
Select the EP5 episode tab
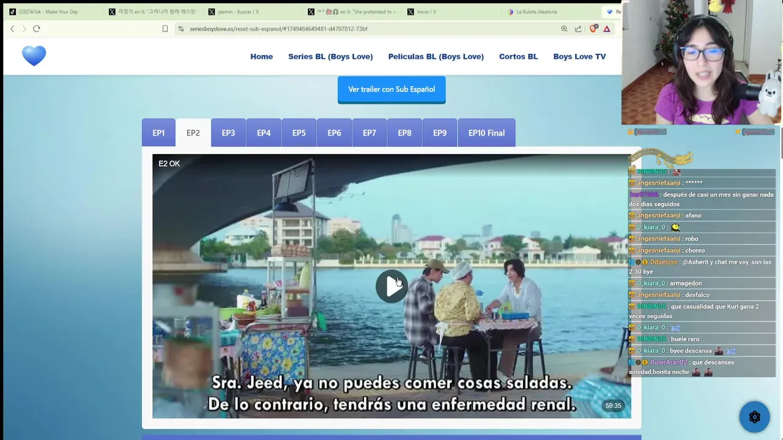pos(299,133)
